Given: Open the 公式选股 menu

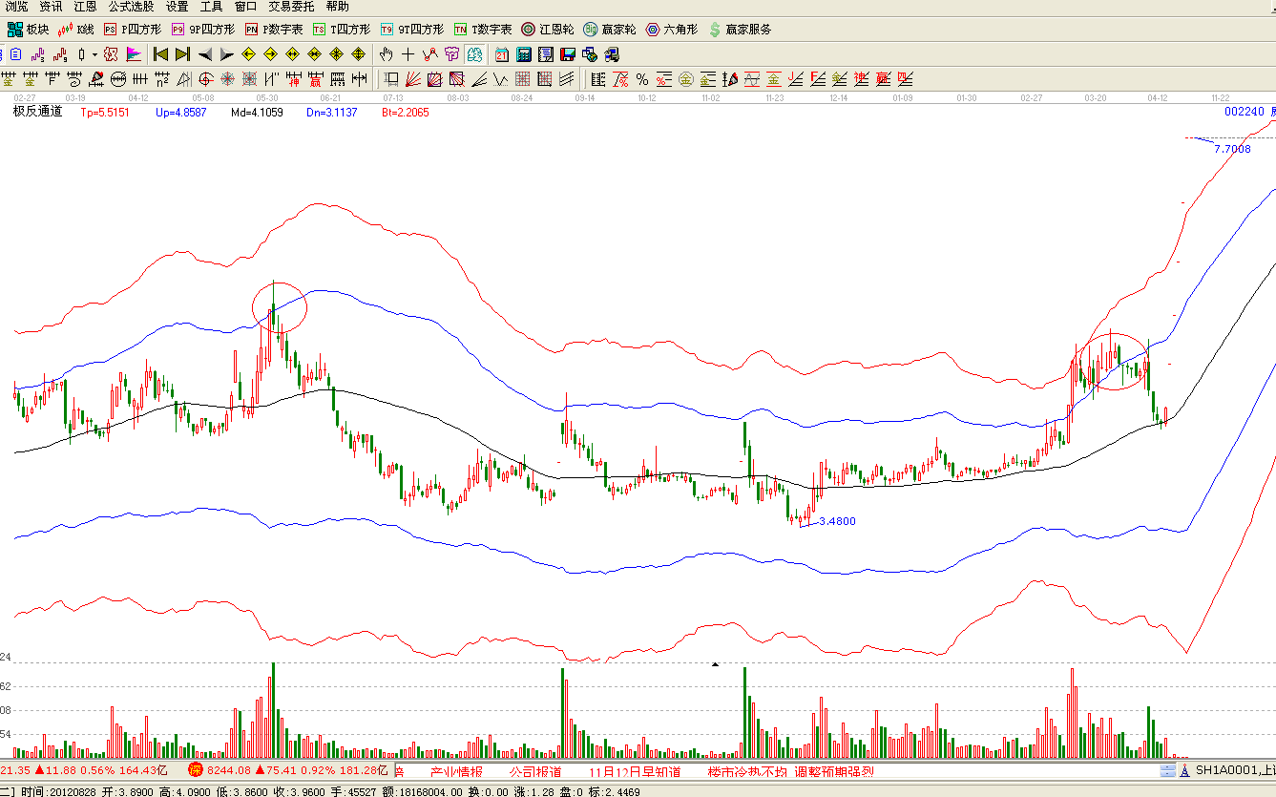Looking at the screenshot, I should [x=131, y=7].
